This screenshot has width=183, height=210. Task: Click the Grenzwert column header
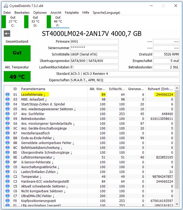(136, 89)
